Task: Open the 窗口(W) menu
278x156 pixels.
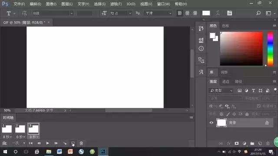Action: point(163,4)
